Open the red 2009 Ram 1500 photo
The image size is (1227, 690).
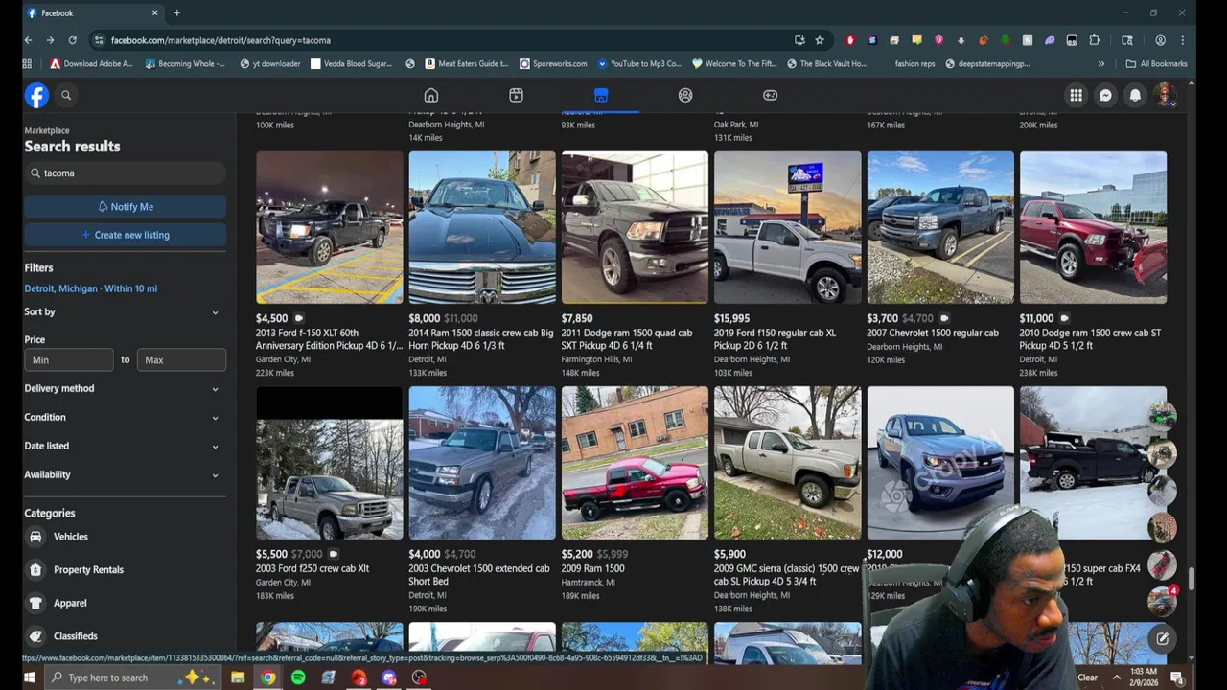[635, 463]
